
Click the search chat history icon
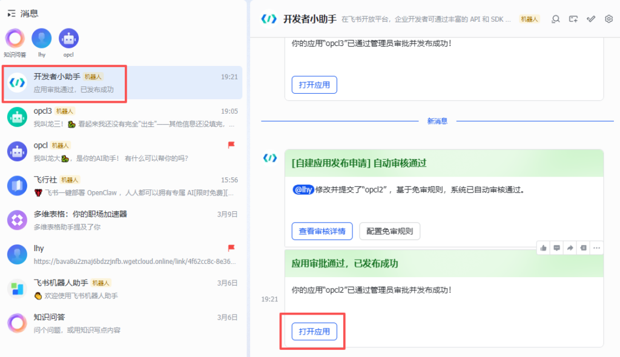(x=555, y=19)
